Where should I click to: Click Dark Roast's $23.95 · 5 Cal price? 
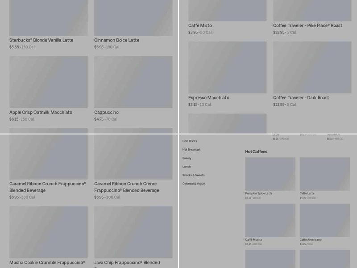coord(285,105)
